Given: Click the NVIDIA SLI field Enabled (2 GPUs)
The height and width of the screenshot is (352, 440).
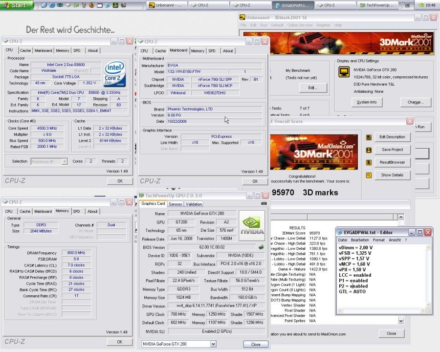Looking at the screenshot, I should pos(216,331).
